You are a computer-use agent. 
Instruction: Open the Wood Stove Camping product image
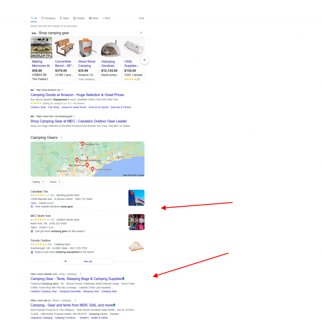(87, 48)
